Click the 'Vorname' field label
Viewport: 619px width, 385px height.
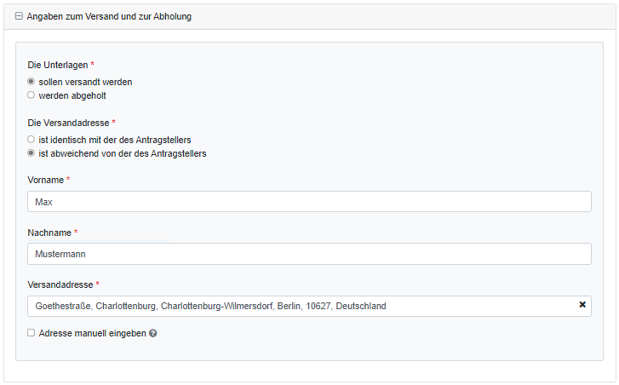[x=46, y=180]
